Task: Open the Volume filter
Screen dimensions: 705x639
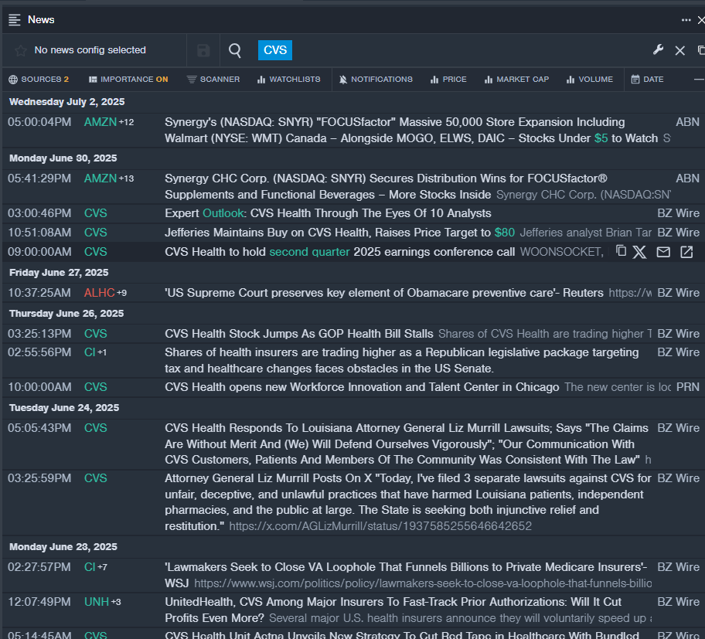Action: click(590, 80)
